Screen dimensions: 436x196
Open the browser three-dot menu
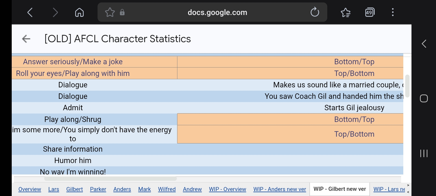tap(393, 12)
